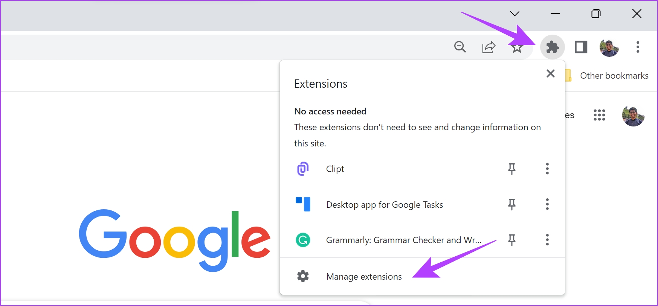Click the Chrome profile avatar in toolbar
Image resolution: width=658 pixels, height=306 pixels.
click(x=609, y=48)
